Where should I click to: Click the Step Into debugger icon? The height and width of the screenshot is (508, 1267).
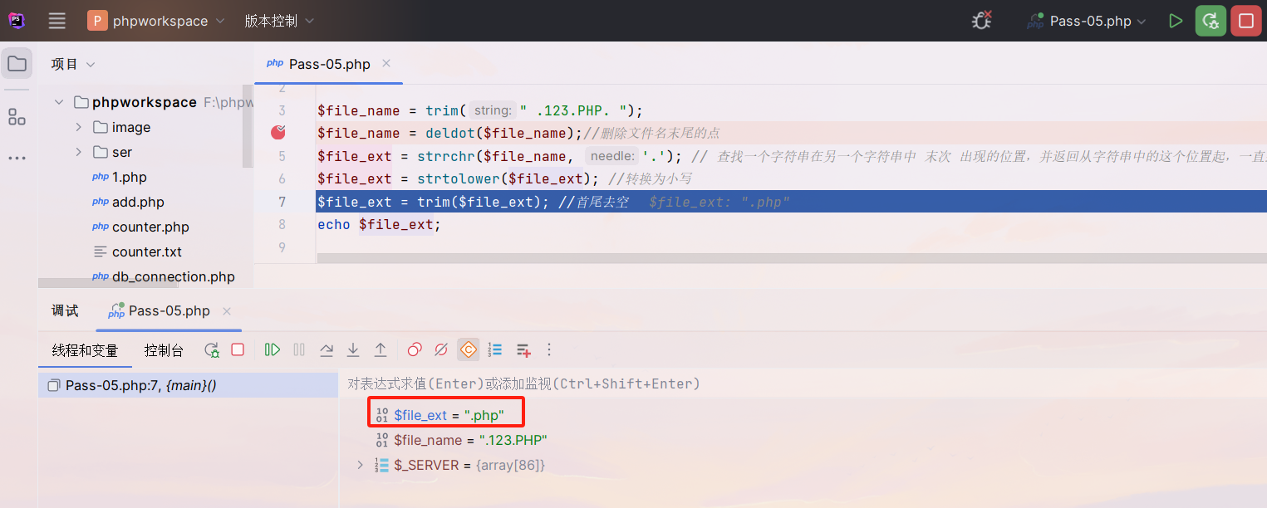click(353, 349)
